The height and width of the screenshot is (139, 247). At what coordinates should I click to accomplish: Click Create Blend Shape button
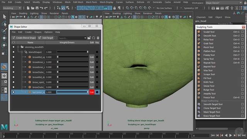(24, 38)
